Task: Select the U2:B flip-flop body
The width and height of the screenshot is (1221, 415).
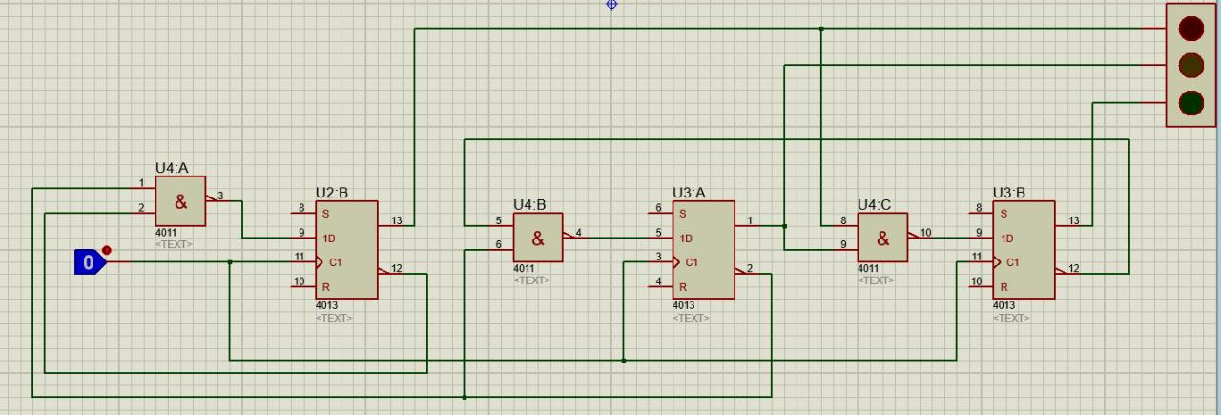Action: click(347, 249)
